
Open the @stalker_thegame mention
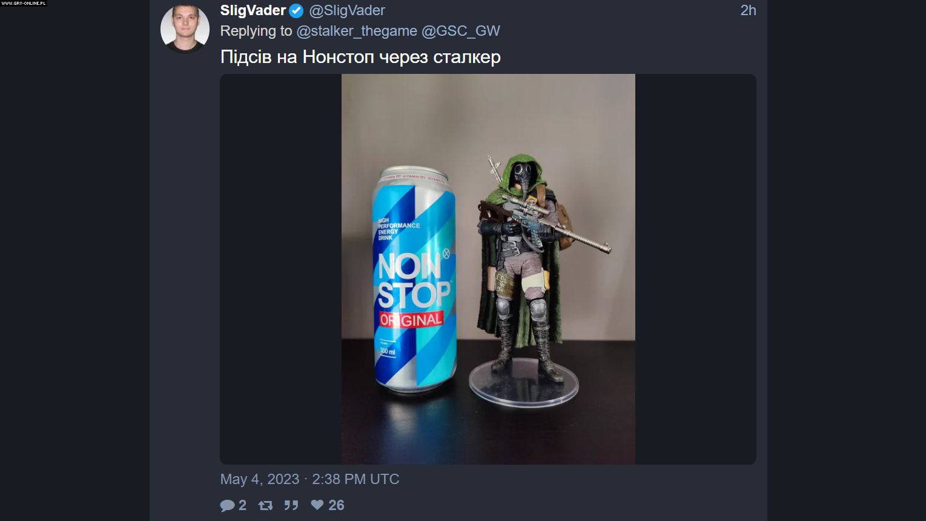click(357, 31)
